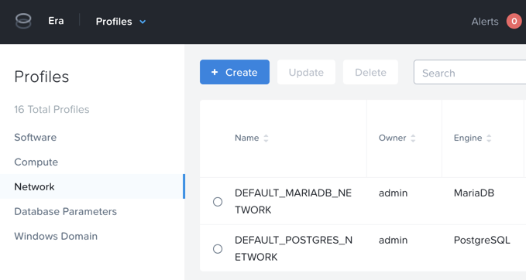Viewport: 526px width, 280px height.
Task: Click the Owner column header
Action: pos(392,138)
